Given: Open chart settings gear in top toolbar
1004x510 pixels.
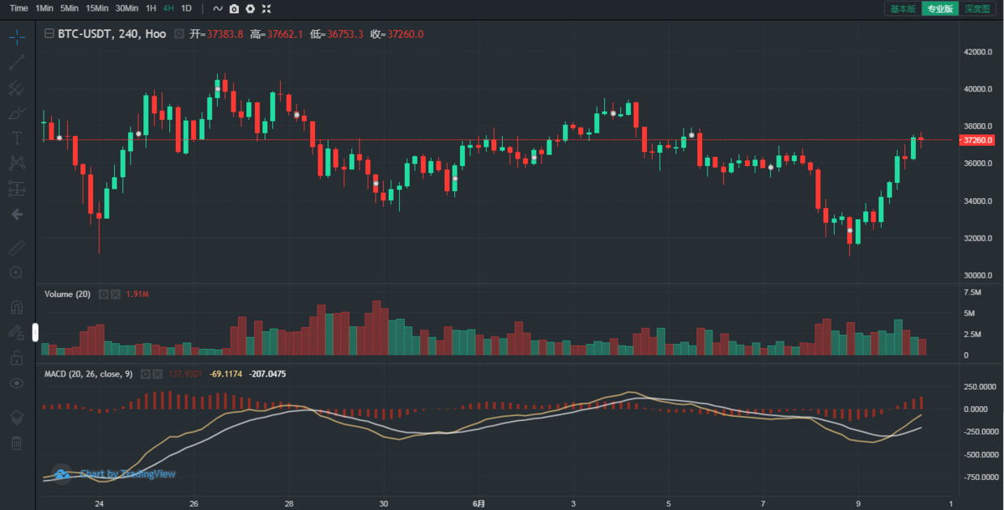Looking at the screenshot, I should 250,9.
